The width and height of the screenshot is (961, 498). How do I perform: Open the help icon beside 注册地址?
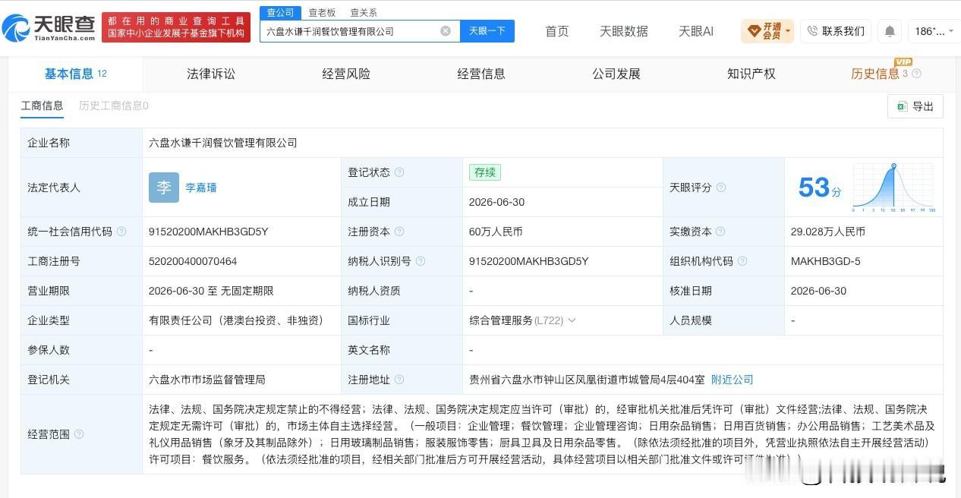(399, 380)
